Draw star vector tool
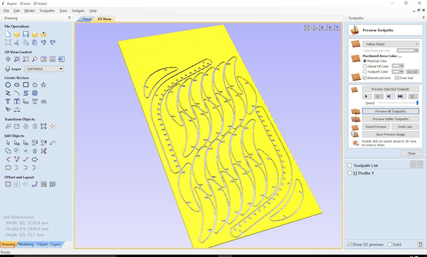Viewport: 427px width, 257px height. point(43,85)
